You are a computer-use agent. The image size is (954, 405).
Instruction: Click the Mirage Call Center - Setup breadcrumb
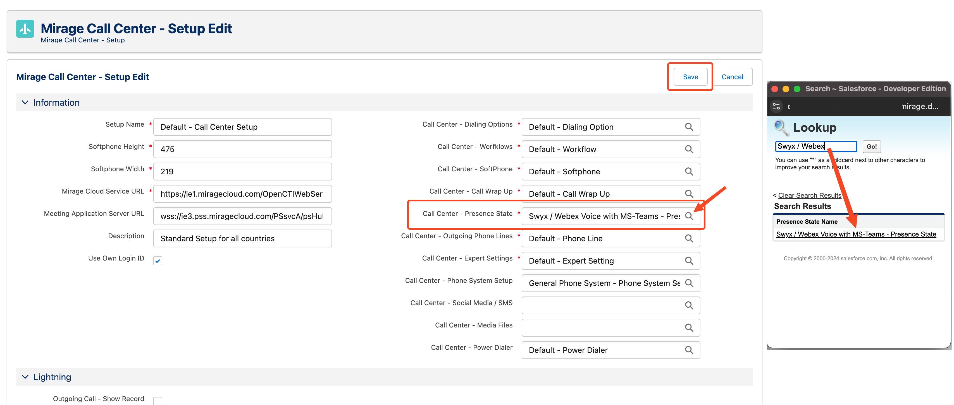[x=83, y=40]
